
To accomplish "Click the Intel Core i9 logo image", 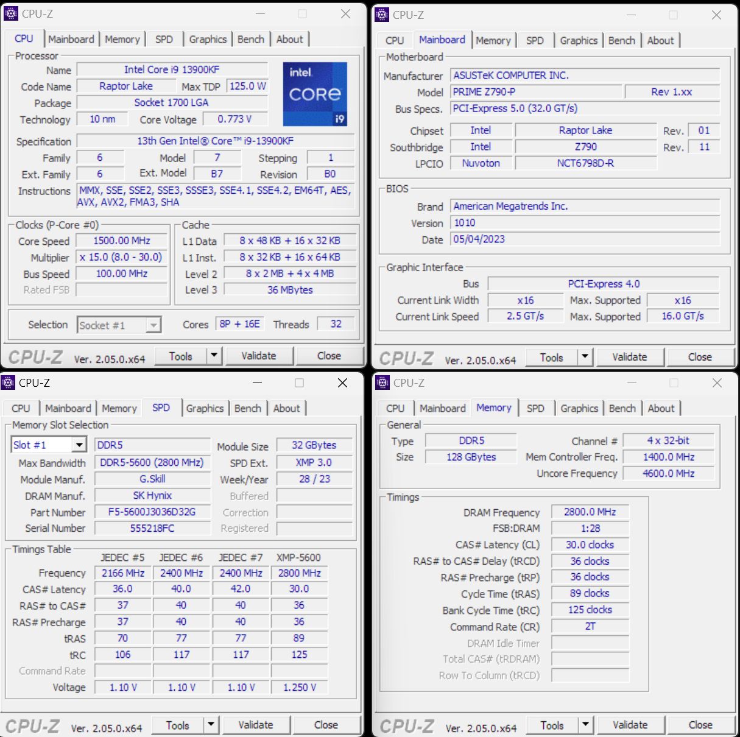I will [x=315, y=94].
